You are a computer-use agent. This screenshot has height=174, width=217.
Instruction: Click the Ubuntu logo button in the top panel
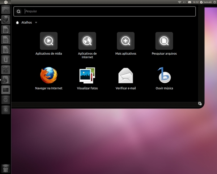coord(6,2)
